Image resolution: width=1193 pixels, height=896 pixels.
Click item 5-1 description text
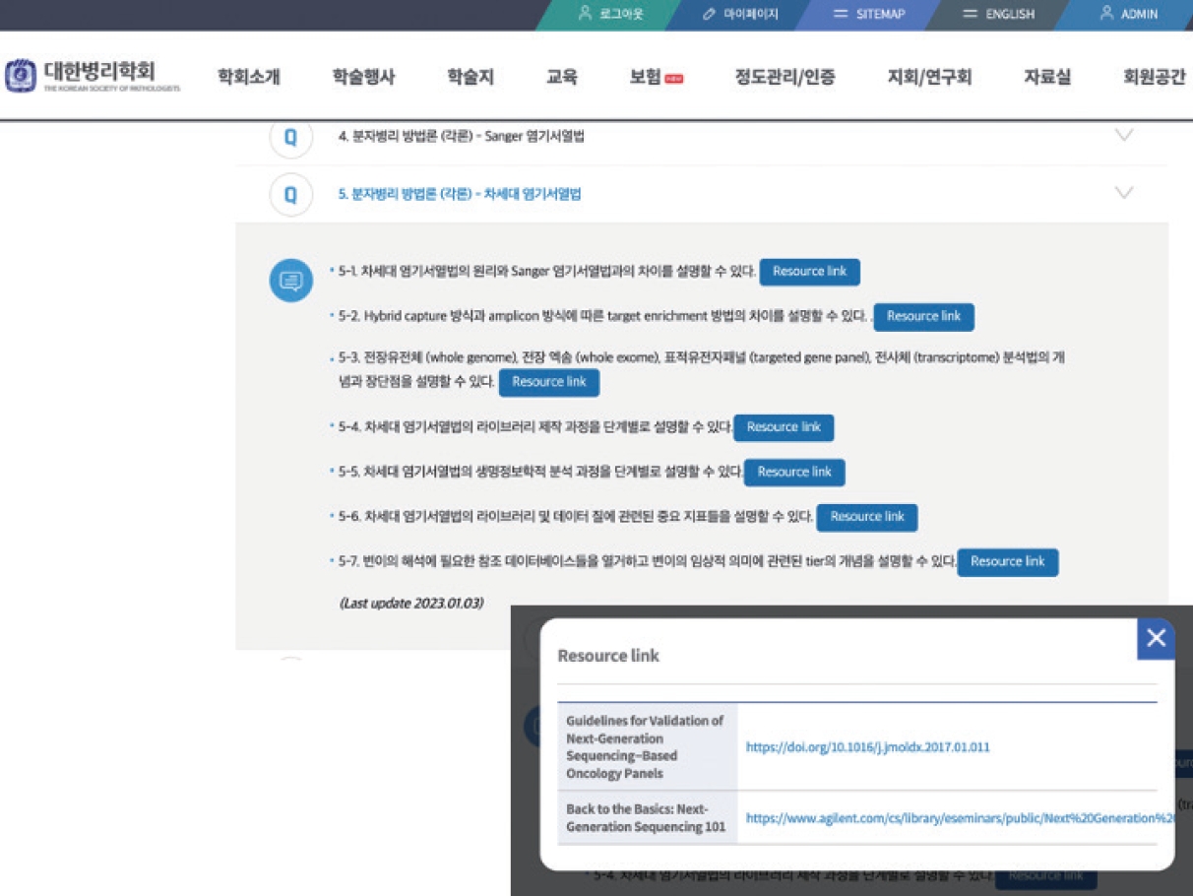[547, 272]
